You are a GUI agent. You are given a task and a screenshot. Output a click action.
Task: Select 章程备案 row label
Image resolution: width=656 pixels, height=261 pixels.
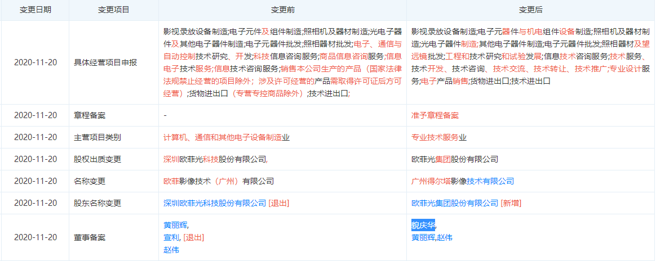(90, 115)
